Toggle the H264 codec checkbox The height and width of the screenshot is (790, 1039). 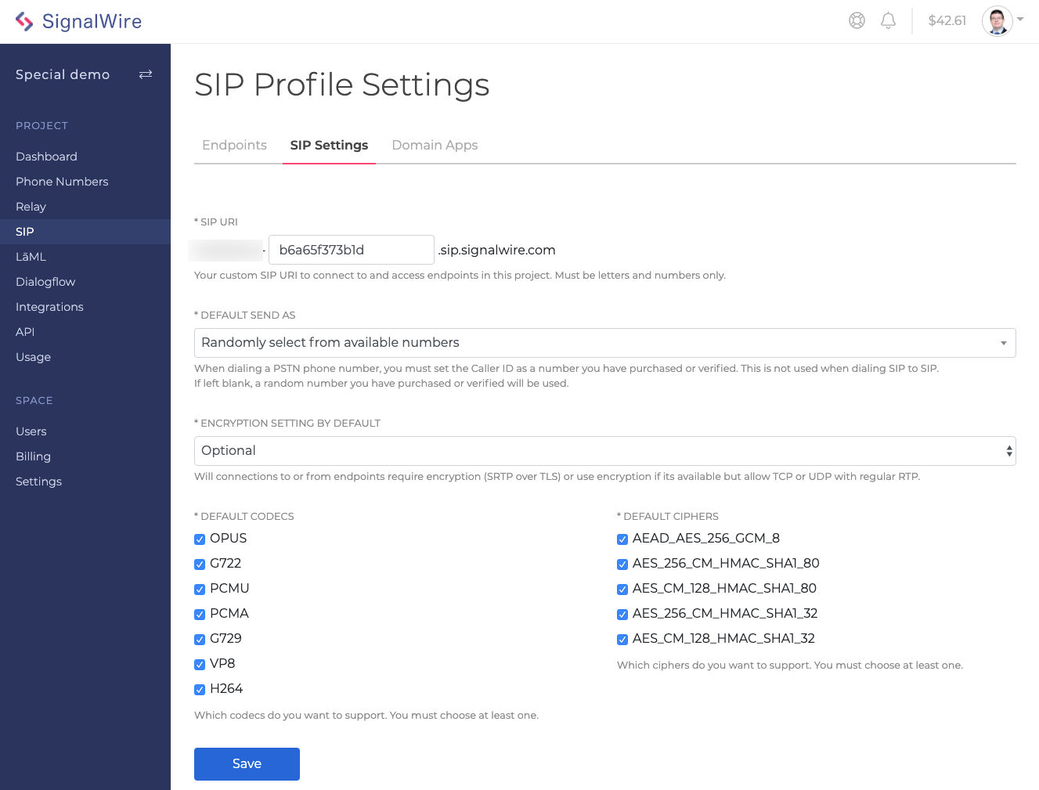pos(200,690)
